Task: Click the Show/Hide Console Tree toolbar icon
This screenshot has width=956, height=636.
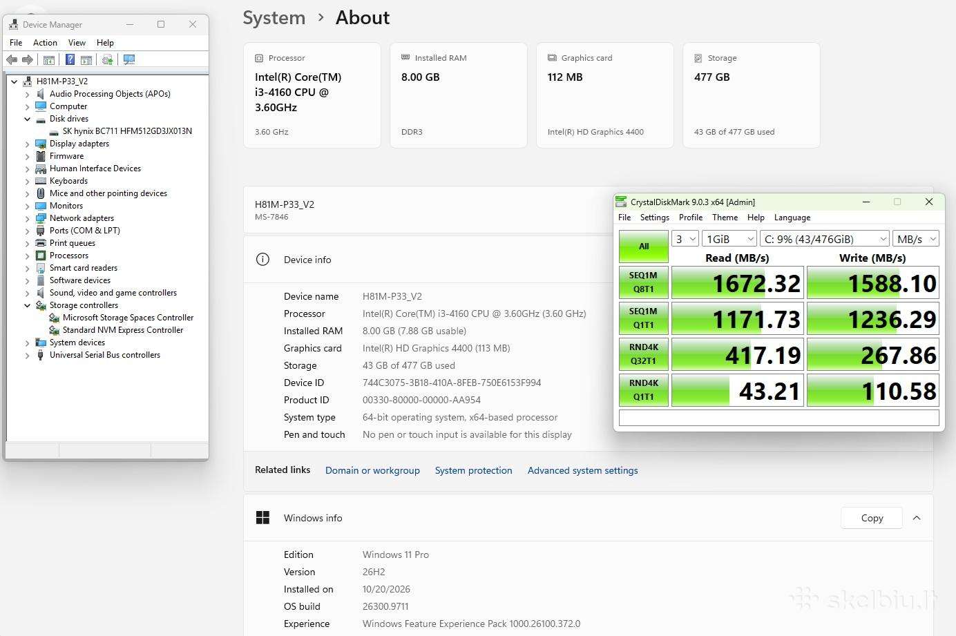Action: (x=49, y=60)
